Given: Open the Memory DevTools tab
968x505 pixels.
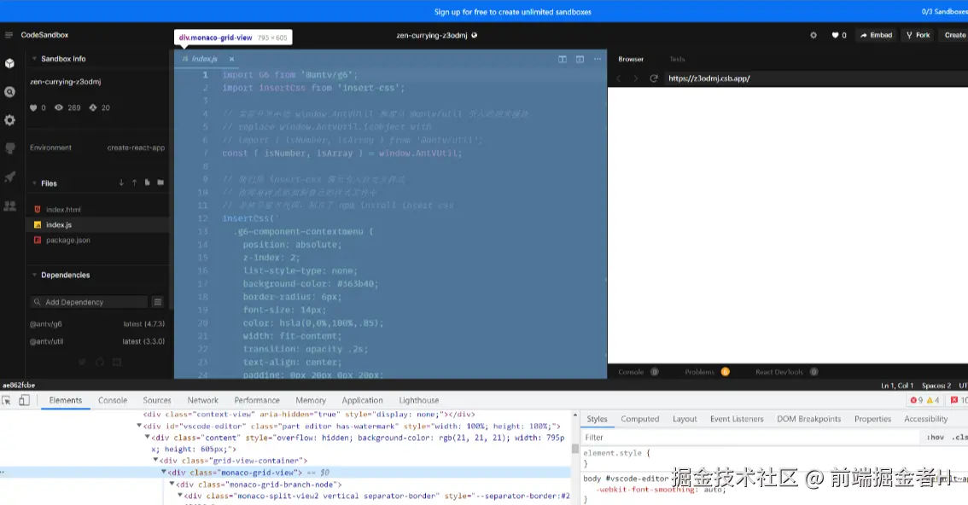Looking at the screenshot, I should point(311,400).
